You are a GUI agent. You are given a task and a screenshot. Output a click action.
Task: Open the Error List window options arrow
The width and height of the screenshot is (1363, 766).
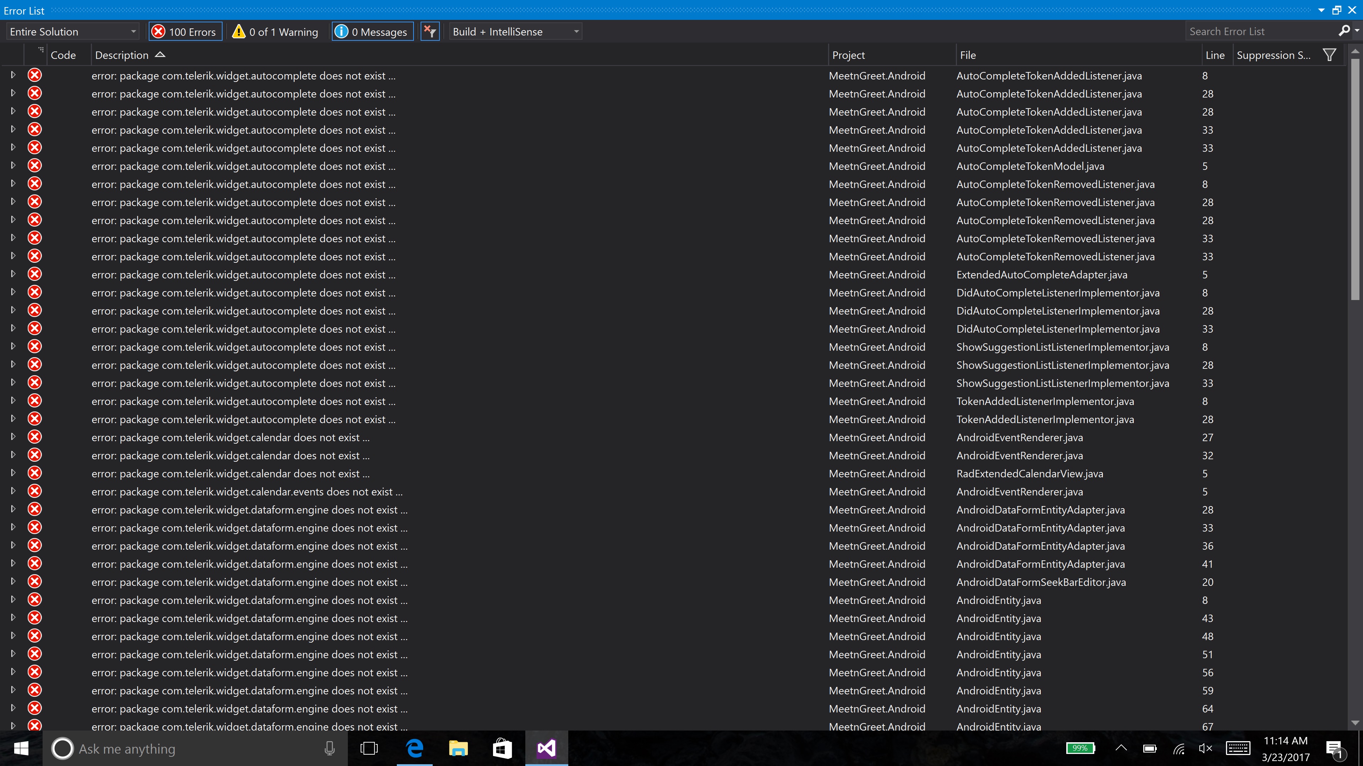coord(1321,11)
